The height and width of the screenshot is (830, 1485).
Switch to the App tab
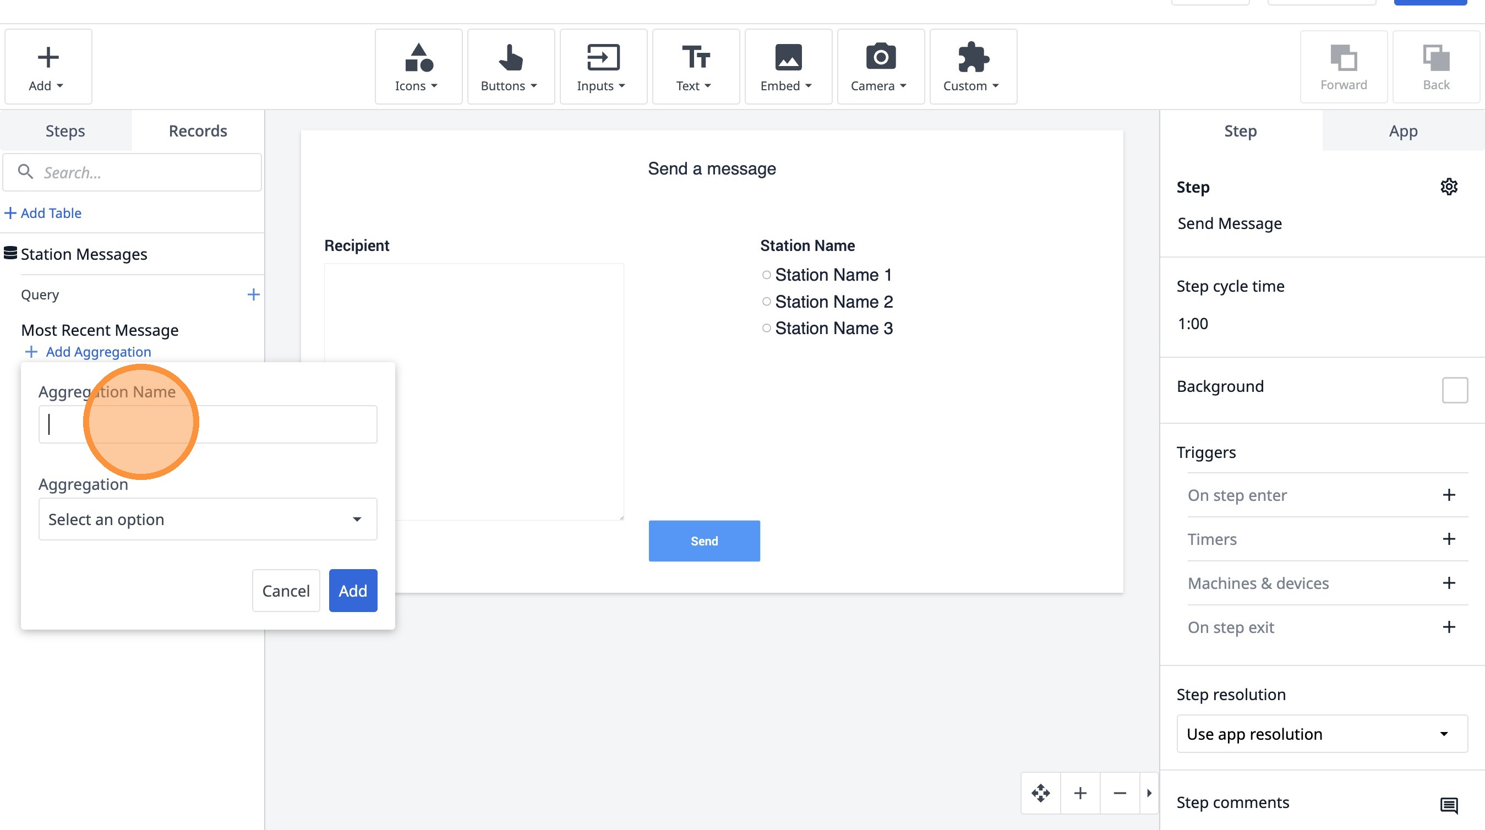tap(1402, 131)
